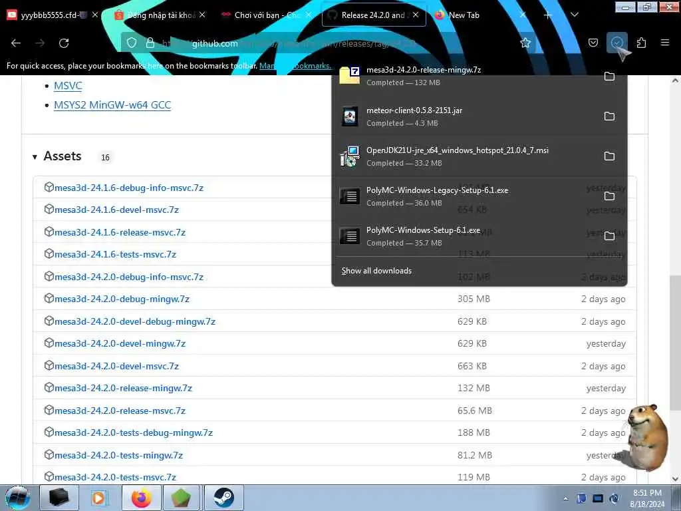
Task: Click the page vertical scrollbar thumb
Action: [675, 343]
